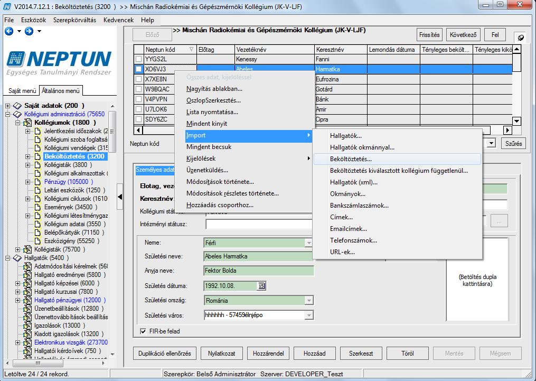This screenshot has height=381, width=536.
Task: Click Lista nyomtatása... in context menu
Action: [249, 112]
